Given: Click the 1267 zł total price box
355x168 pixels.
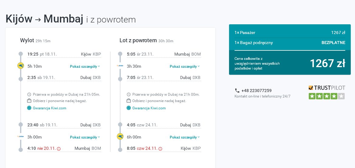Looking at the screenshot, I should tap(290, 63).
